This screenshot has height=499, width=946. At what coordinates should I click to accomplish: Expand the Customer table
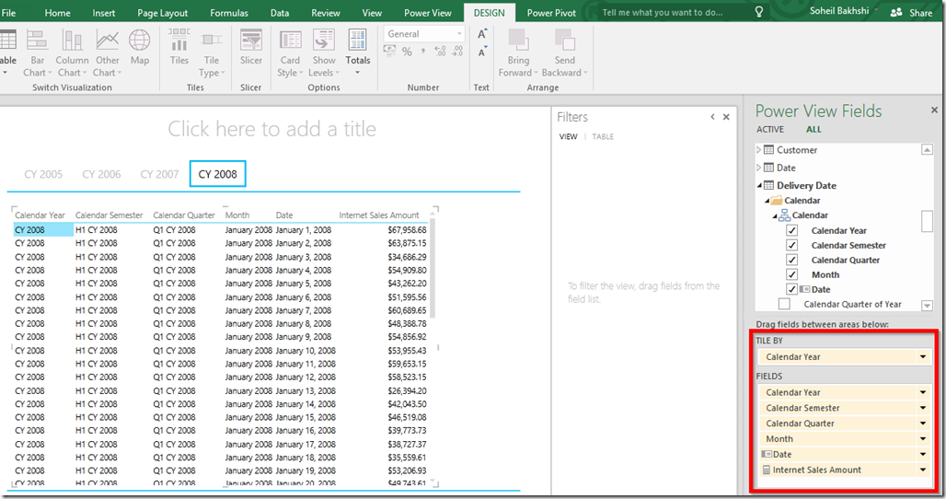(759, 150)
